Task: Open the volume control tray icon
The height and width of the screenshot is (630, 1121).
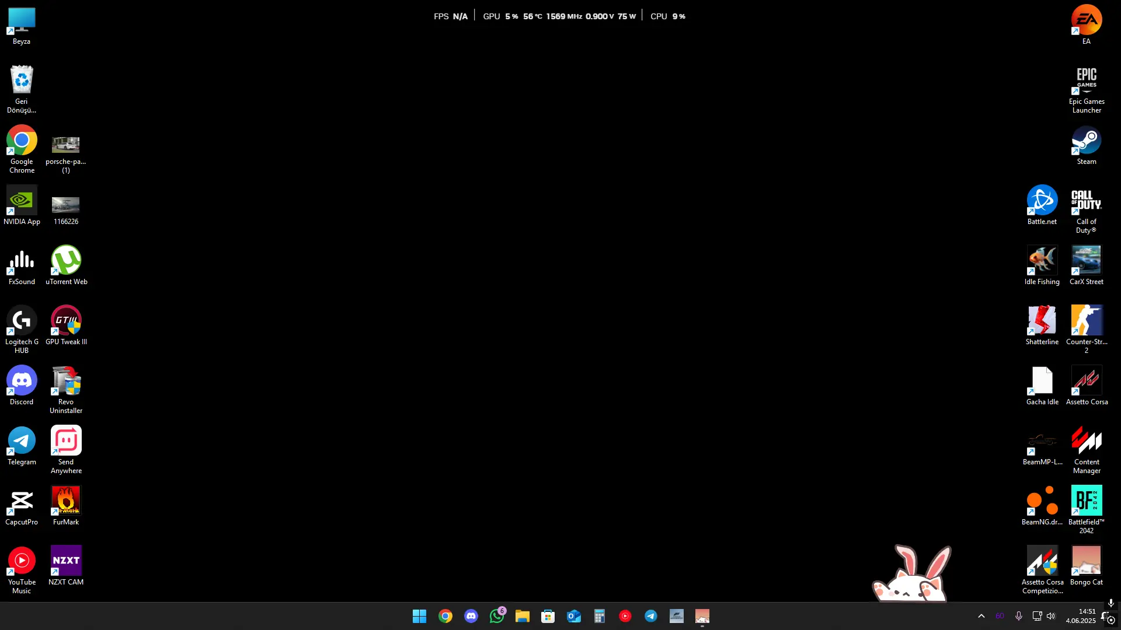Action: tap(1051, 616)
